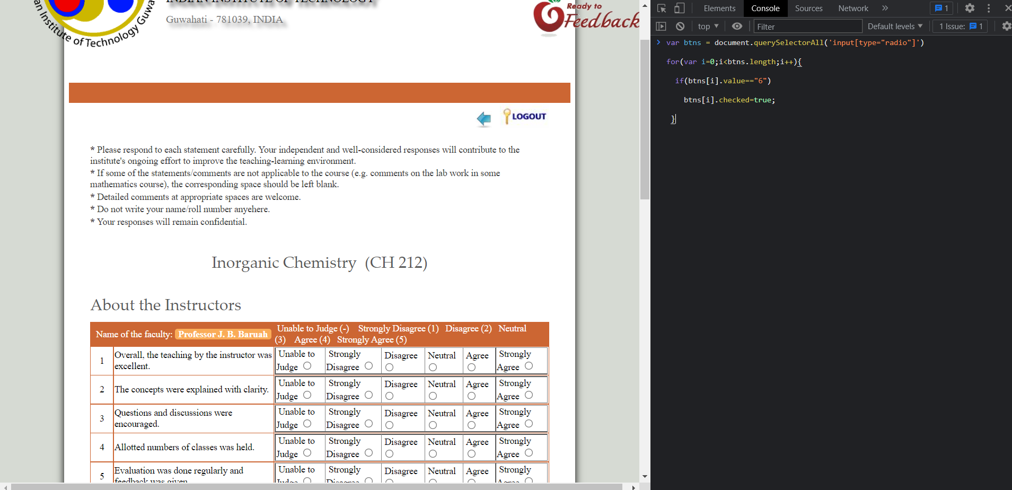Image resolution: width=1012 pixels, height=490 pixels.
Task: Open console settings gear icon
Action: pos(1006,26)
